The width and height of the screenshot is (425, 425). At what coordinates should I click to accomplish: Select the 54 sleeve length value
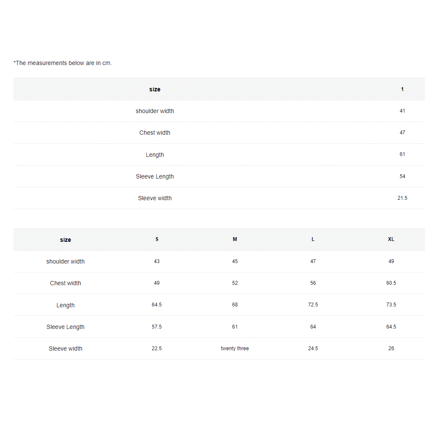tap(402, 176)
